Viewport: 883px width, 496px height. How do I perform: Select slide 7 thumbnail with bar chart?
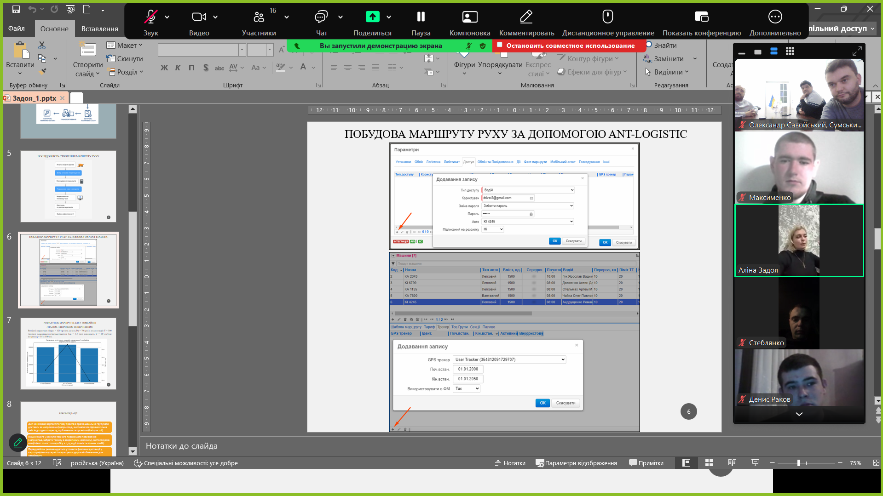point(68,353)
